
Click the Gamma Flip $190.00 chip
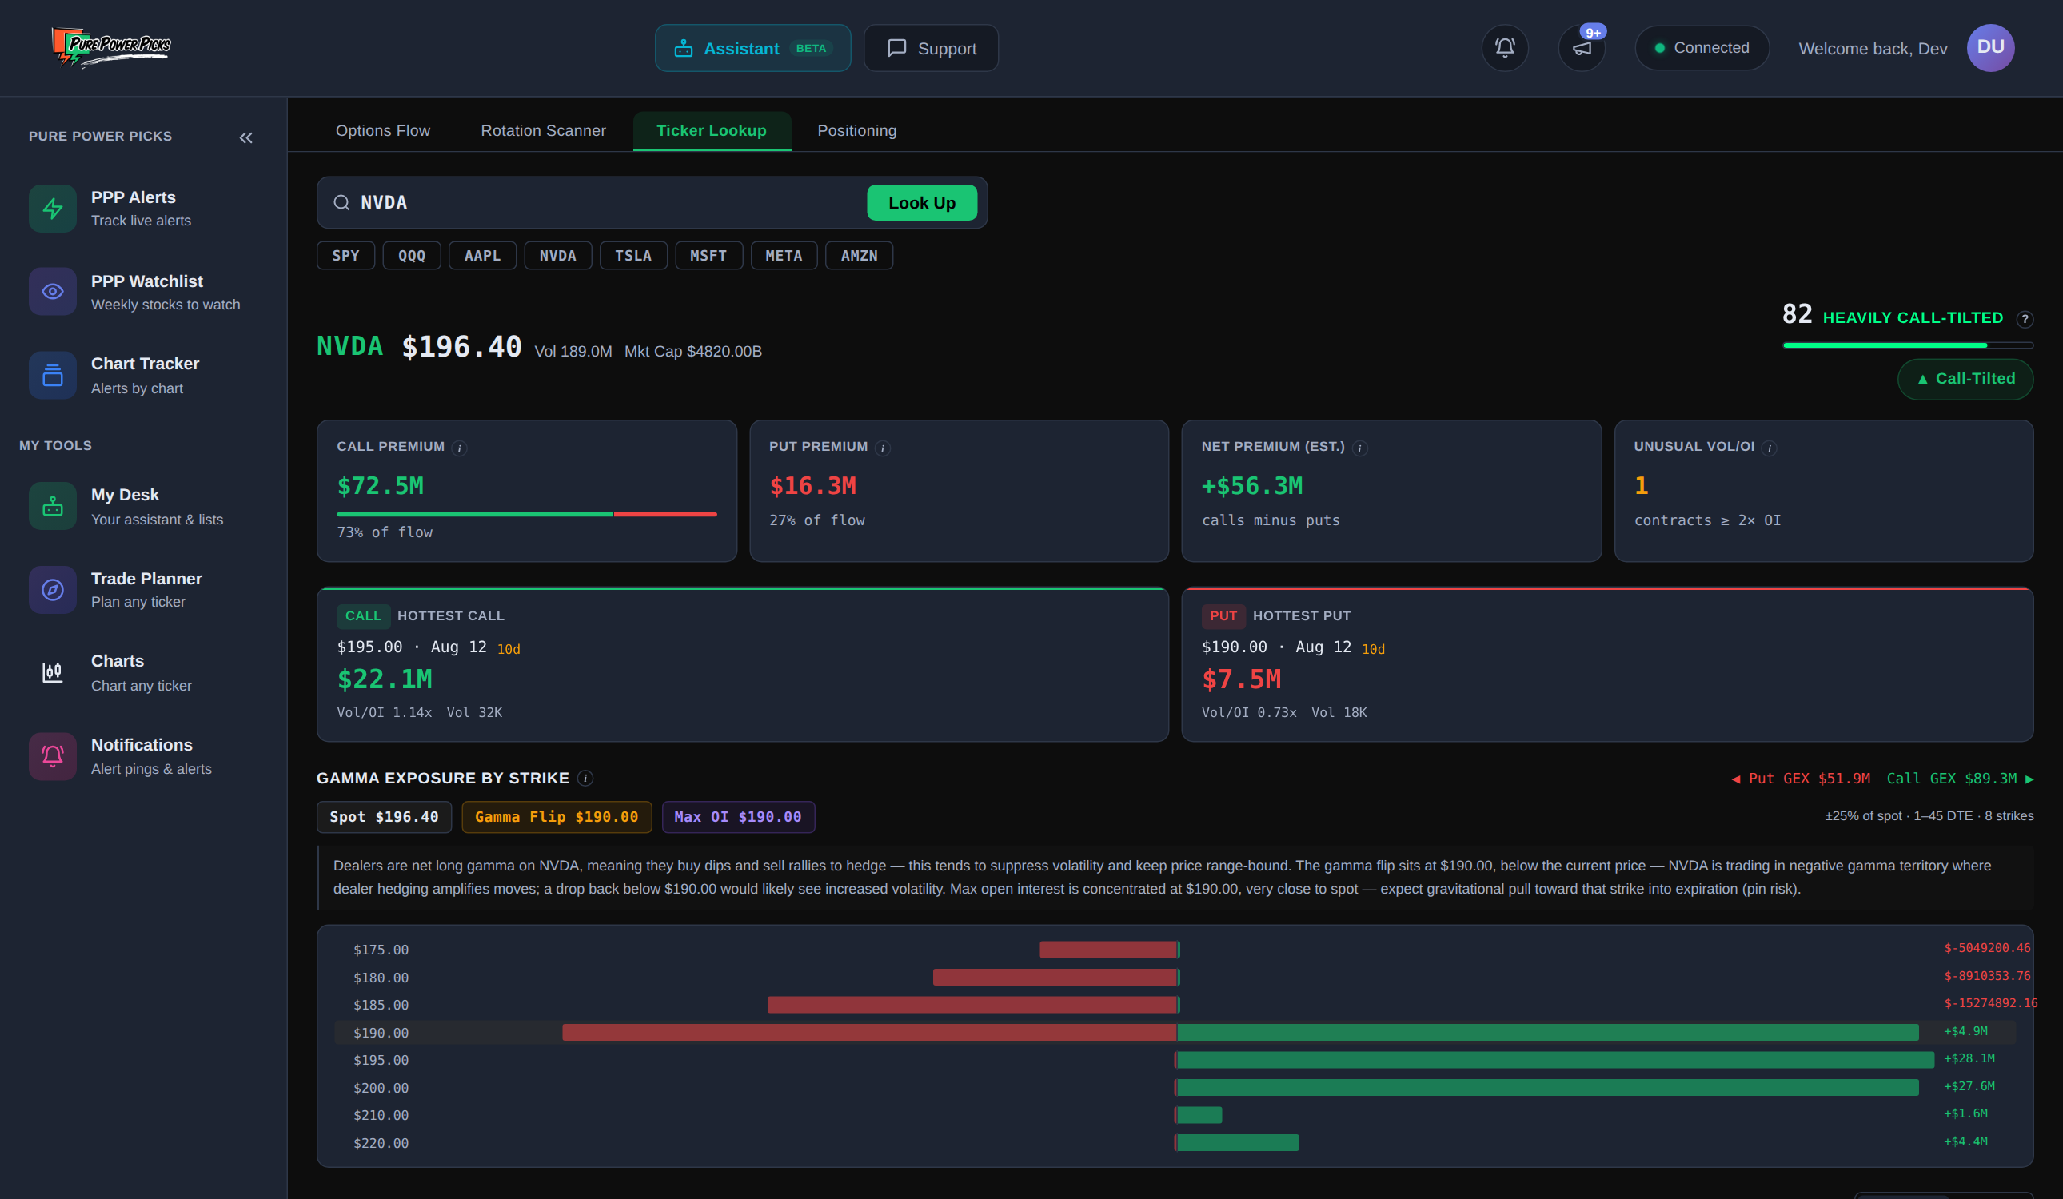tap(557, 817)
